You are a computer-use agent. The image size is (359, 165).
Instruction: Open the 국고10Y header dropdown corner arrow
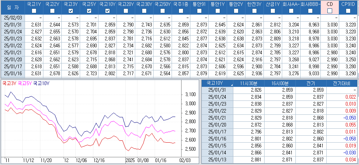pos(232,85)
